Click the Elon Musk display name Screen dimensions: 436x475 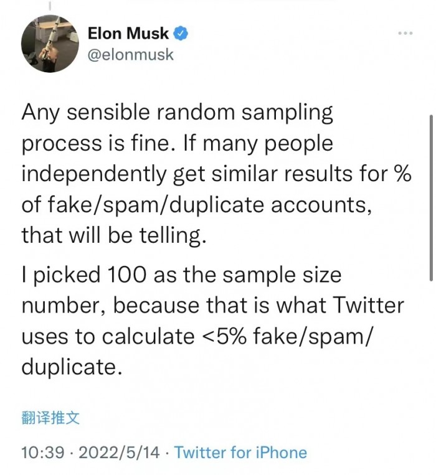[127, 33]
